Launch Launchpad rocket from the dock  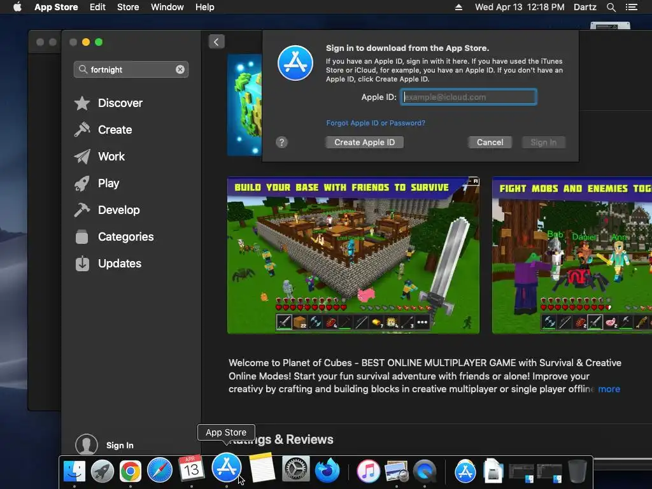(x=103, y=471)
